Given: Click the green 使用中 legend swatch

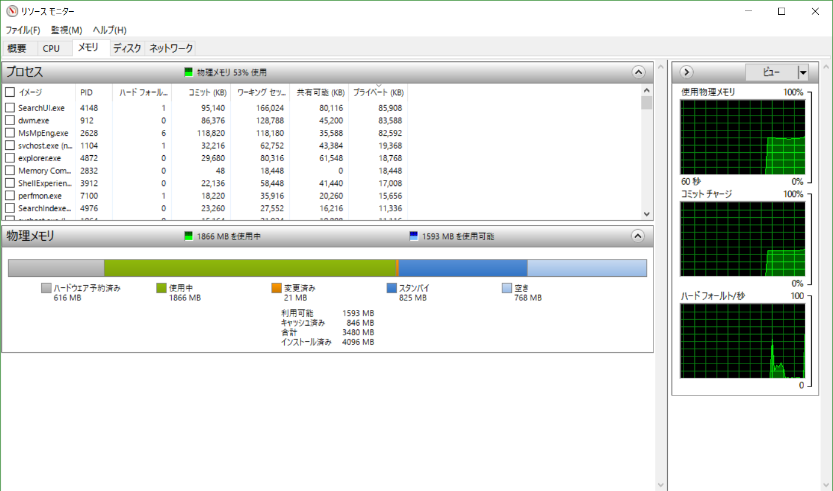Looking at the screenshot, I should click(x=161, y=288).
